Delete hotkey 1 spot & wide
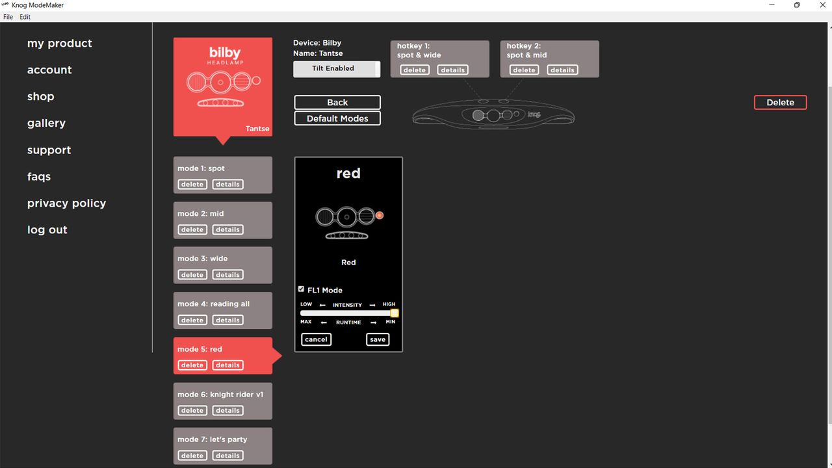 (x=415, y=70)
